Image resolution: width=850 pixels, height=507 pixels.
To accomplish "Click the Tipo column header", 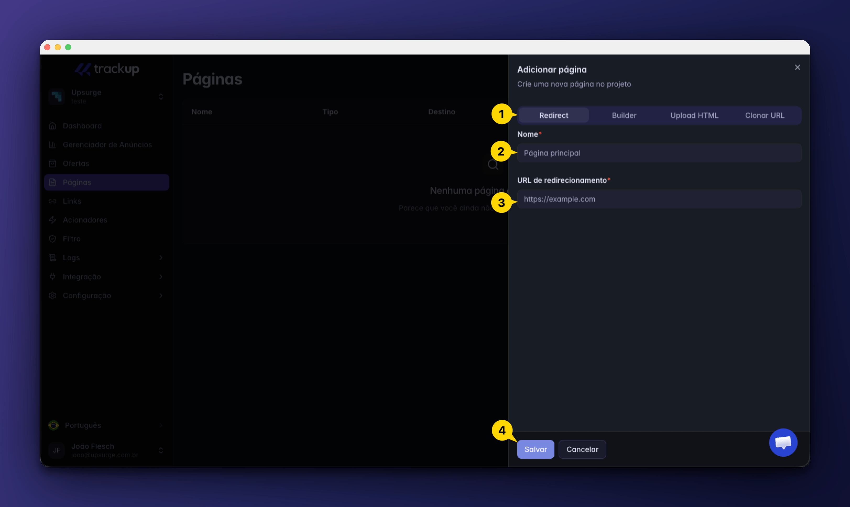I will click(330, 112).
